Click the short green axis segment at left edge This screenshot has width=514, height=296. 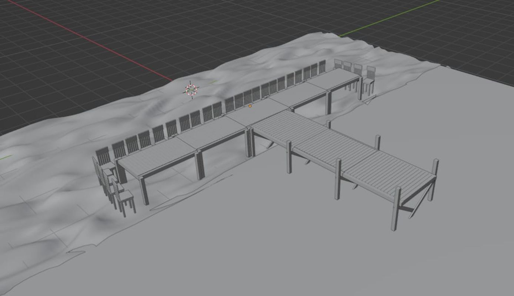tap(5, 158)
